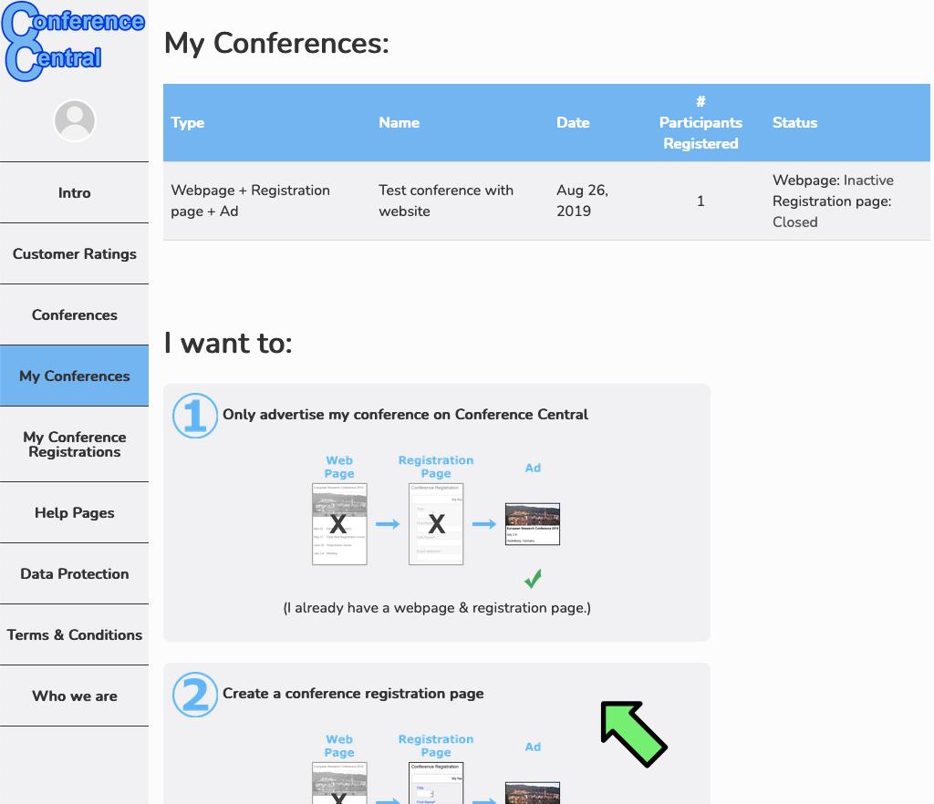This screenshot has width=934, height=804.
Task: Click the green checkmark under Ad
Action: coord(533,578)
